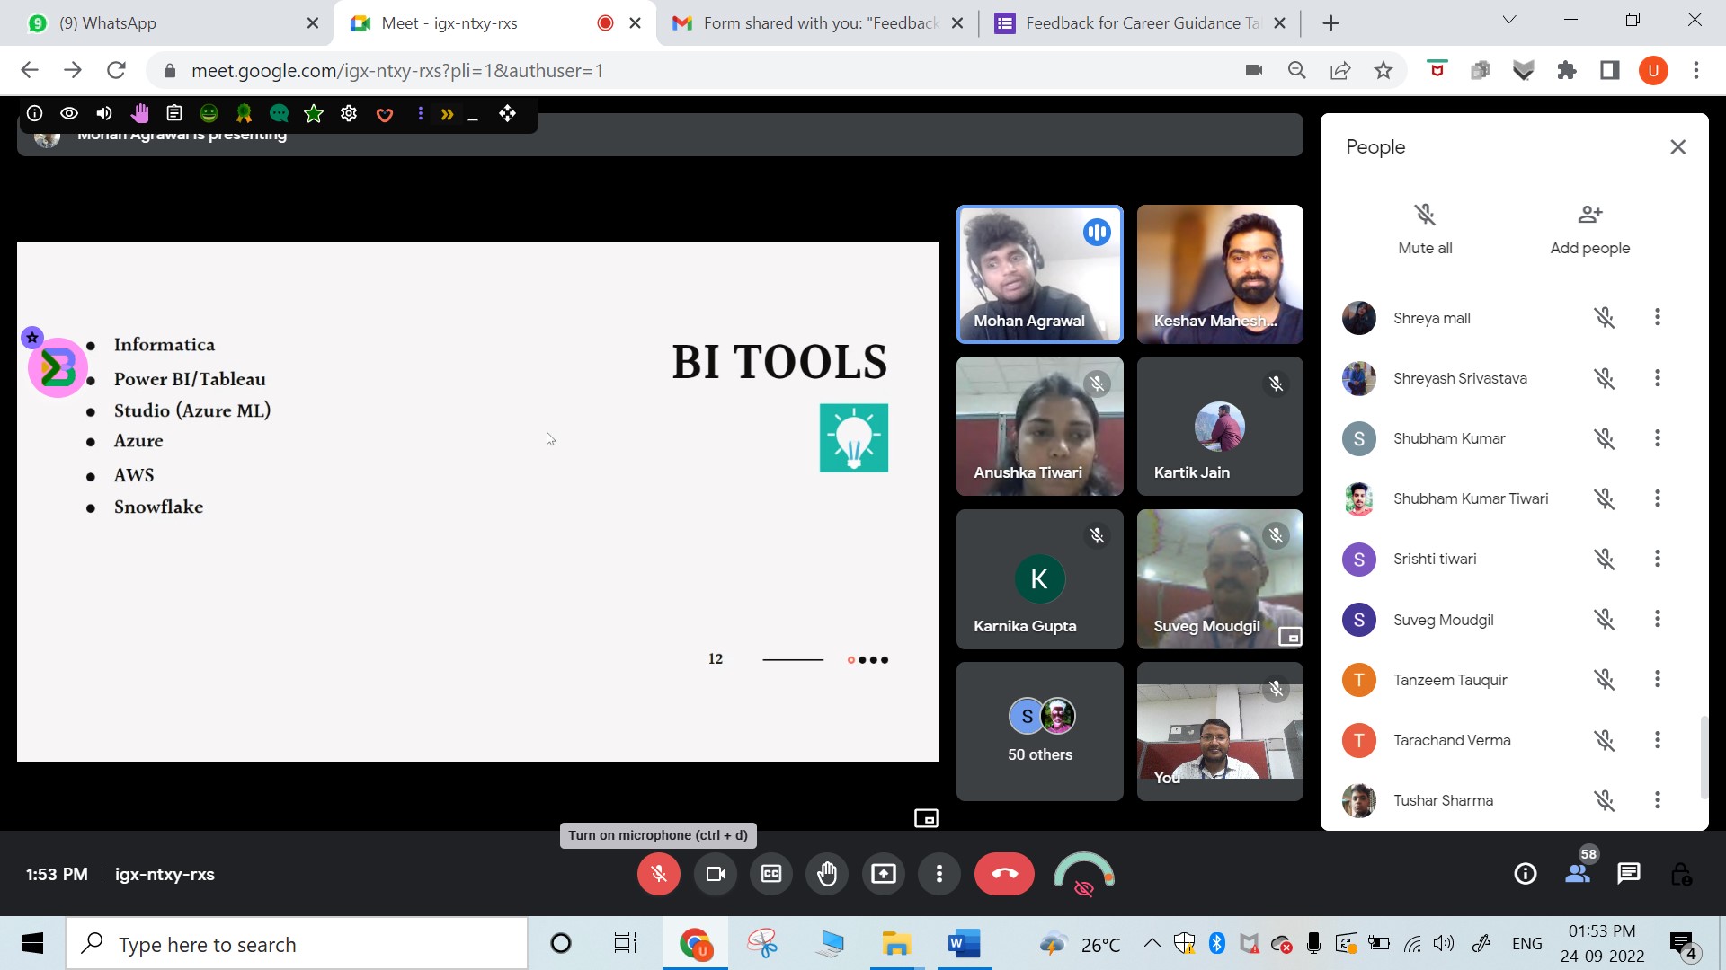Open the chat with everyone icon
This screenshot has width=1726, height=970.
click(x=1628, y=874)
